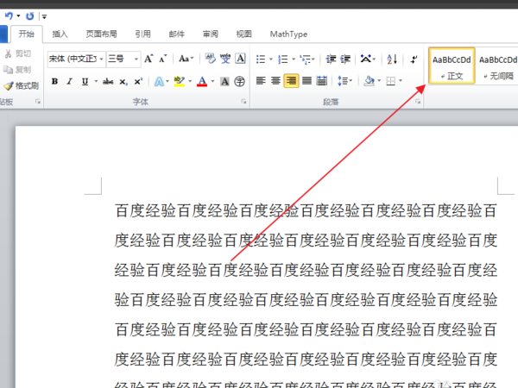This screenshot has height=388, width=518.
Task: Open the Borders dropdown arrow
Action: [x=401, y=80]
